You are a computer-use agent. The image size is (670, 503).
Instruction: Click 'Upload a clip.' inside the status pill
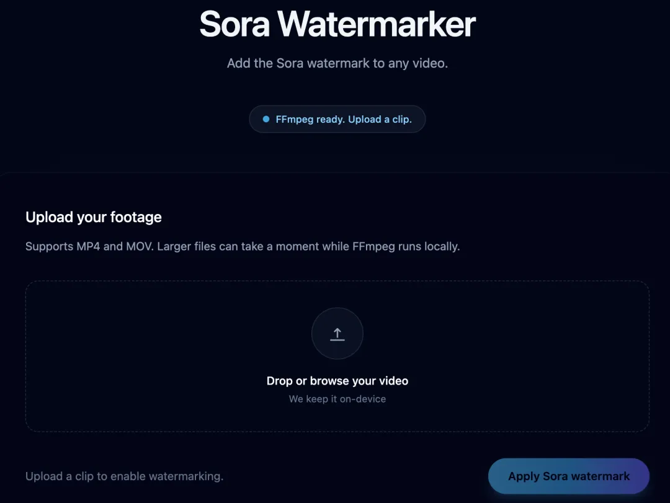pos(380,119)
